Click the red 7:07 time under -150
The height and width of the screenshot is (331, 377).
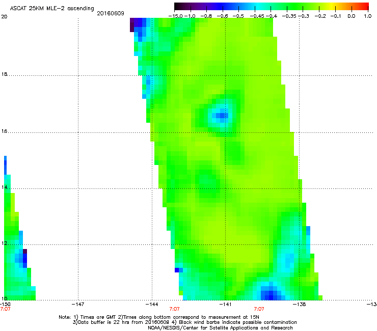pos(5,309)
